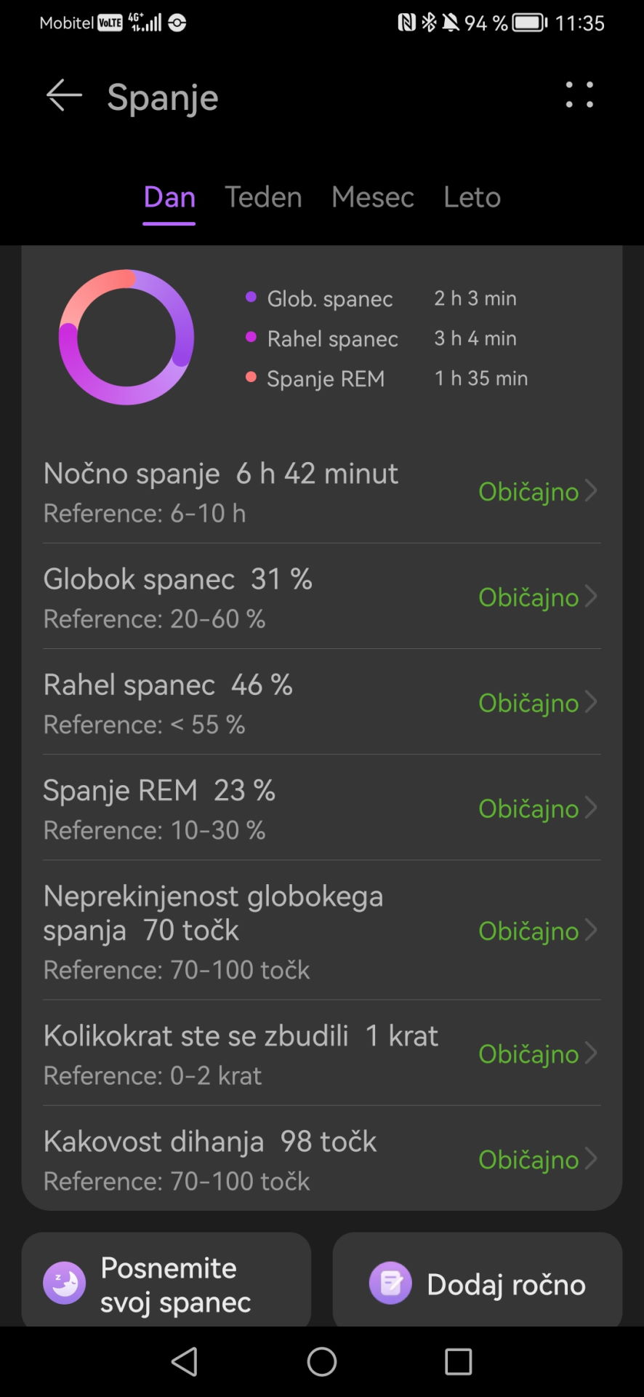Open the four-dot more options menu

[x=579, y=95]
